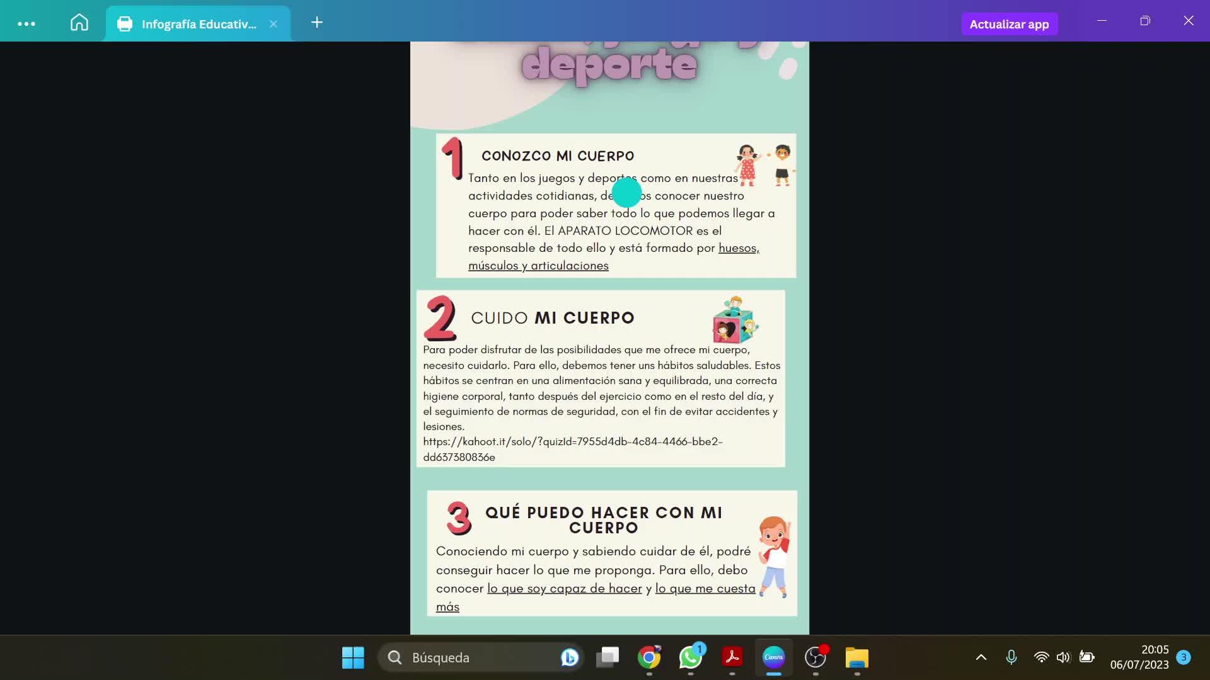Open Adobe Acrobat from taskbar
Image resolution: width=1210 pixels, height=680 pixels.
[x=732, y=658]
